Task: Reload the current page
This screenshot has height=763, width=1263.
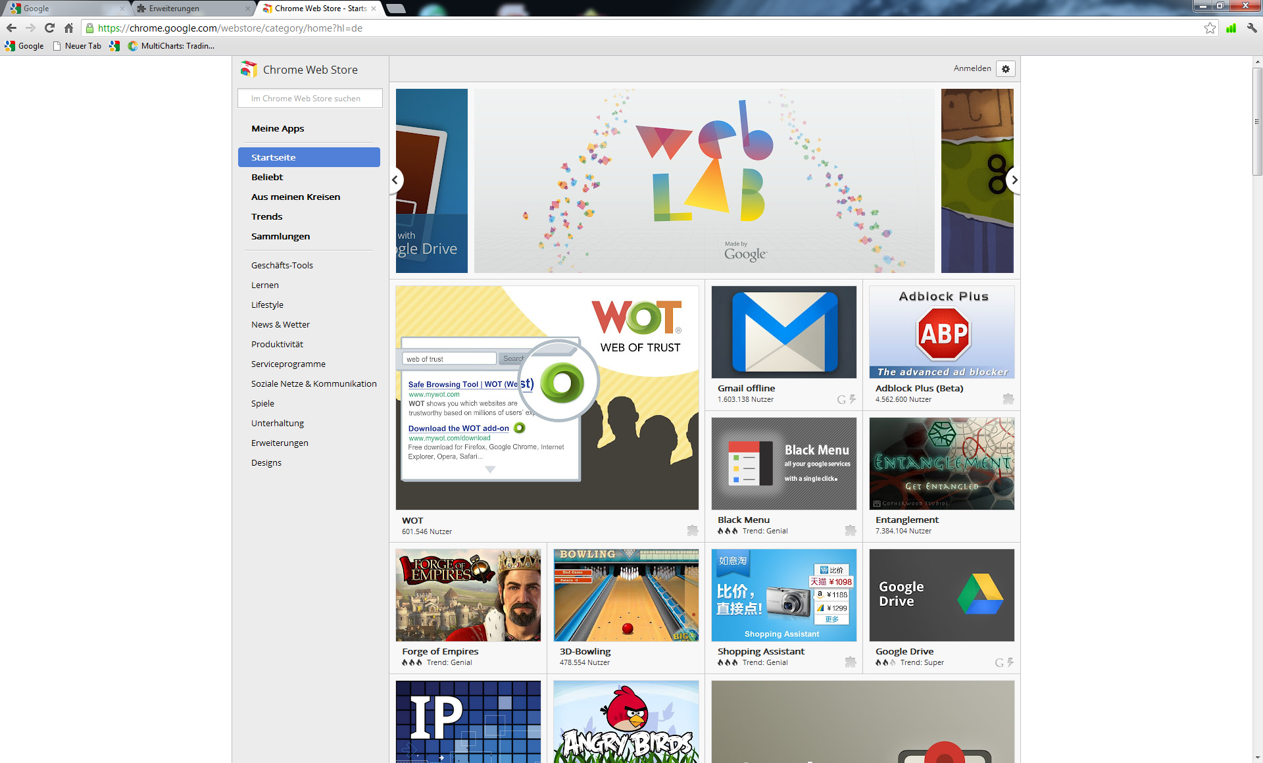Action: pos(49,28)
